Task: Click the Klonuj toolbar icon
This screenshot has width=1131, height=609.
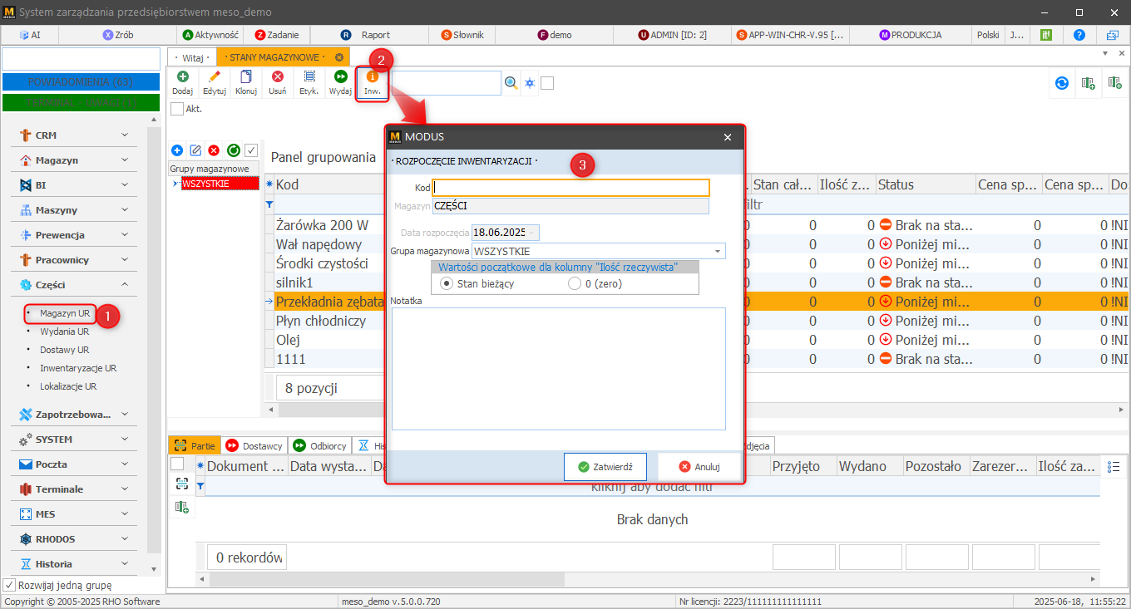Action: point(245,77)
